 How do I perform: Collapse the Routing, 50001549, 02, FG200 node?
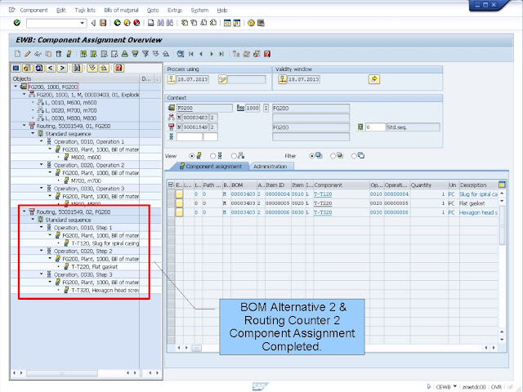click(x=25, y=212)
